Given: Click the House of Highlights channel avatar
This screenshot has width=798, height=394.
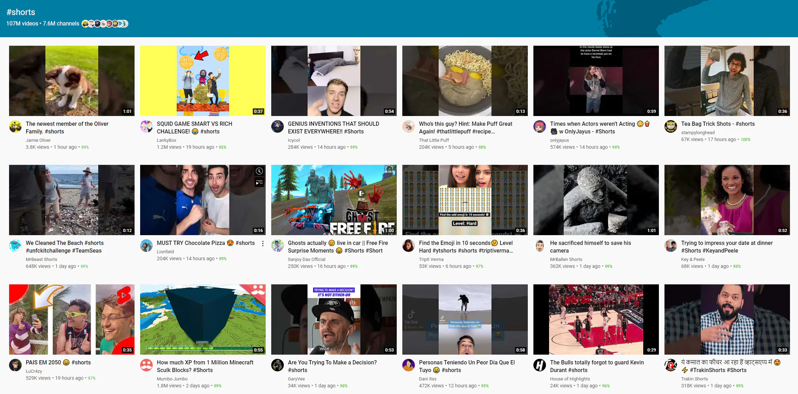Looking at the screenshot, I should [x=540, y=365].
